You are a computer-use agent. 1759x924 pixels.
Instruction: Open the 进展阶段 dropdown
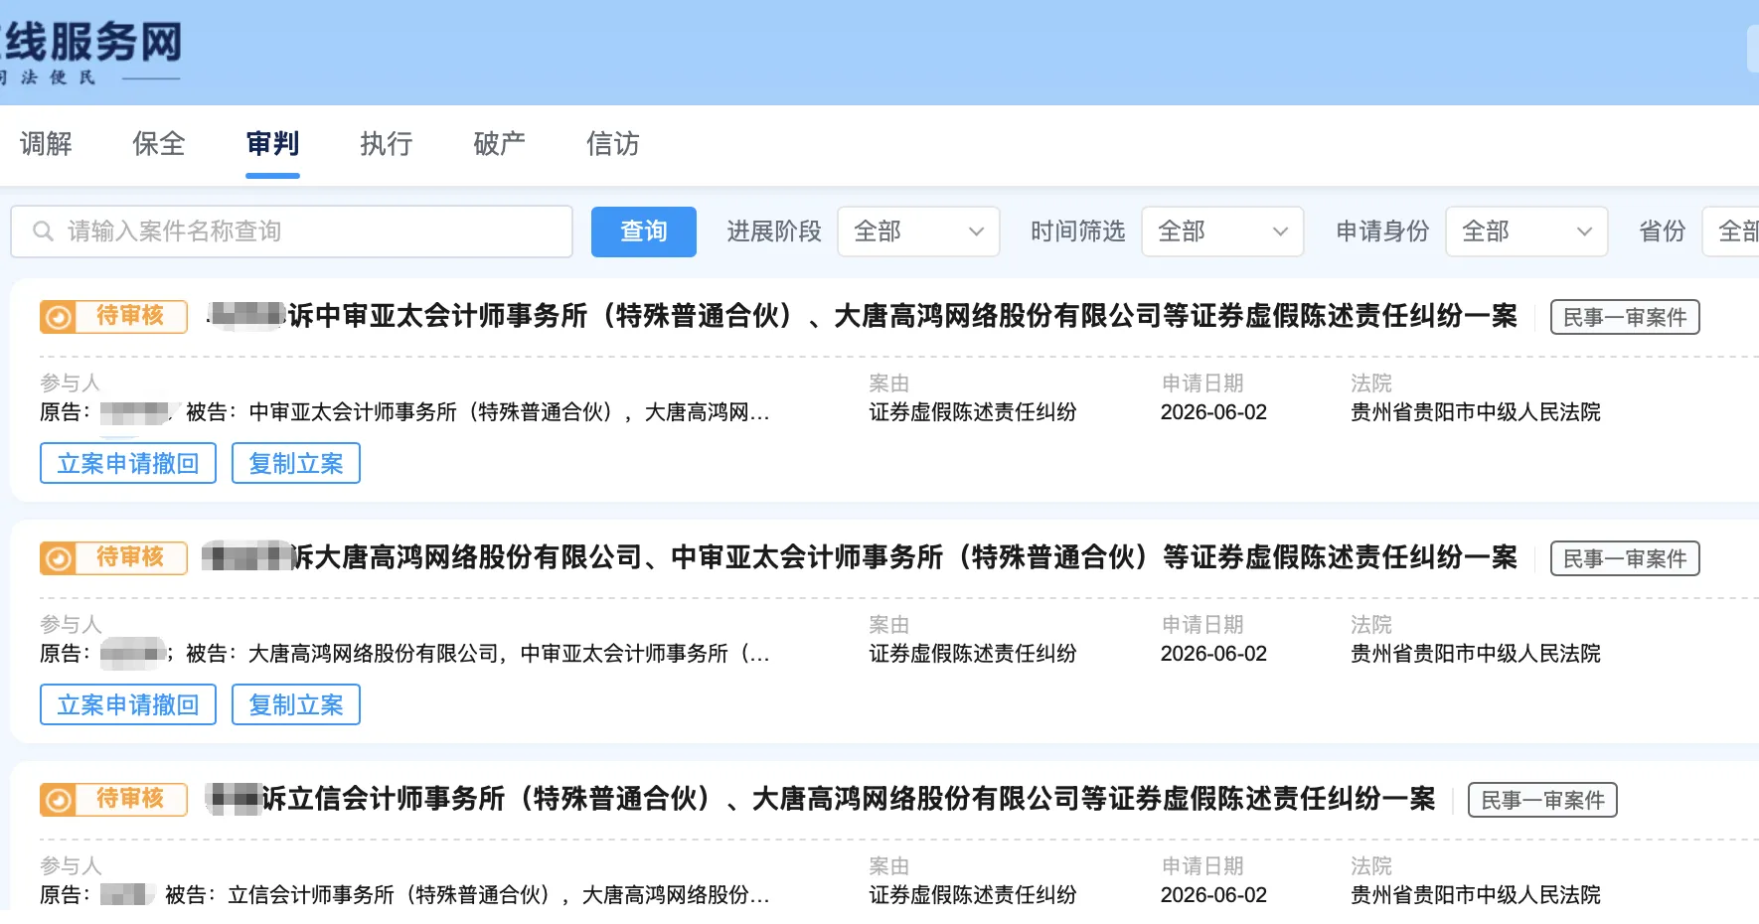[x=918, y=231]
